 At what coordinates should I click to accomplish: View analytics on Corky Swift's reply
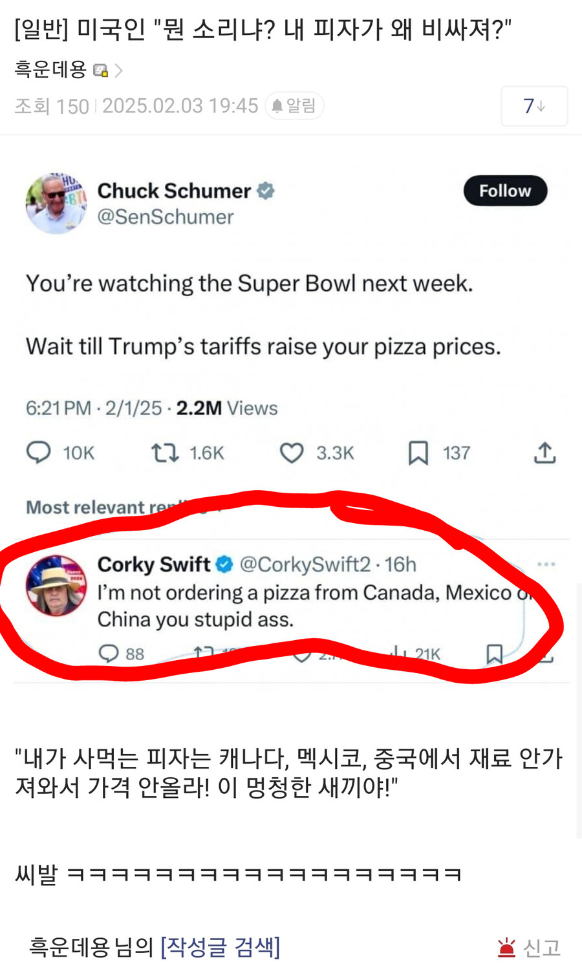pyautogui.click(x=397, y=654)
